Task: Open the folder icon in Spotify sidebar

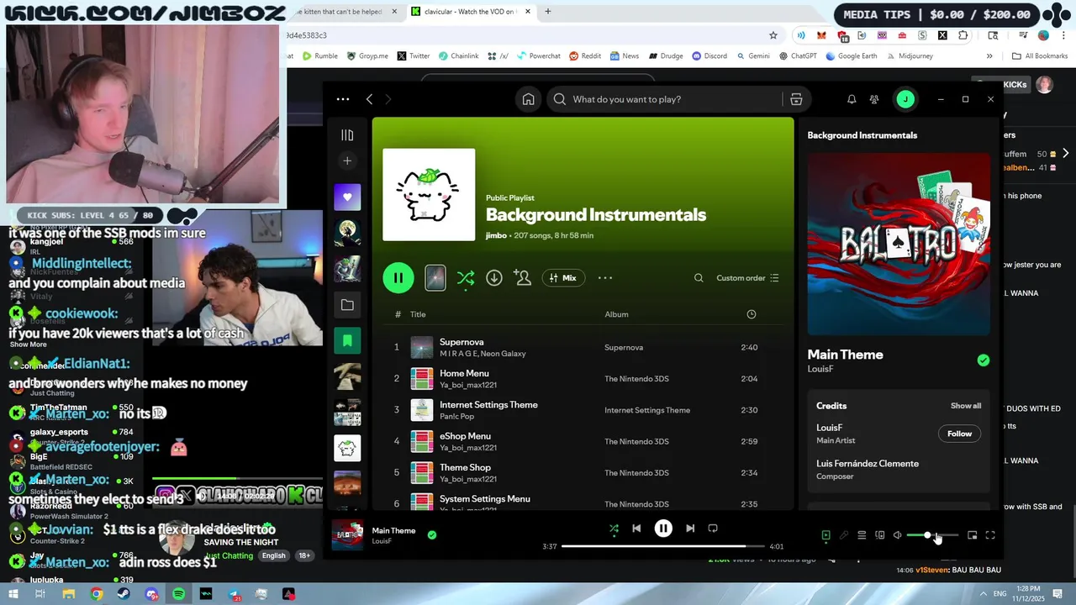Action: click(x=347, y=305)
